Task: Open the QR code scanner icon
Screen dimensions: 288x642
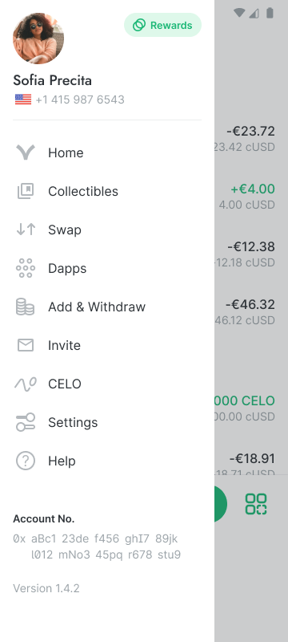Action: 256,504
